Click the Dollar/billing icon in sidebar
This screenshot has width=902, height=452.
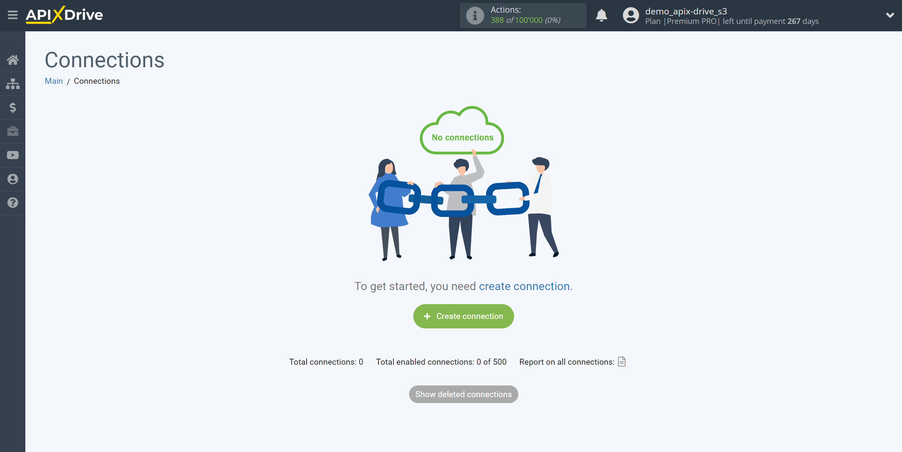[x=13, y=107]
